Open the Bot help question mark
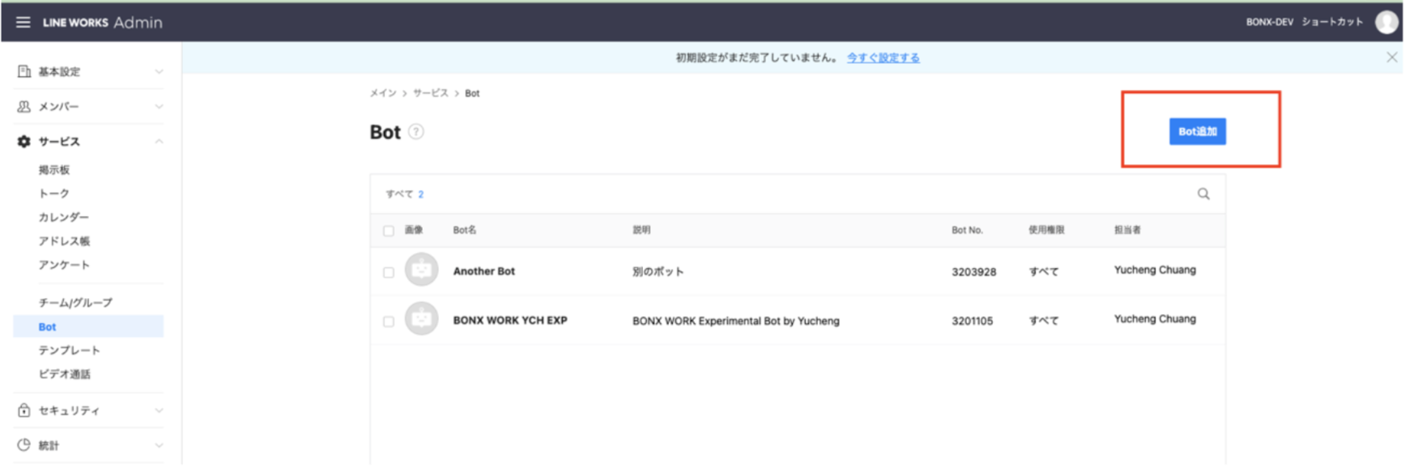 click(416, 132)
